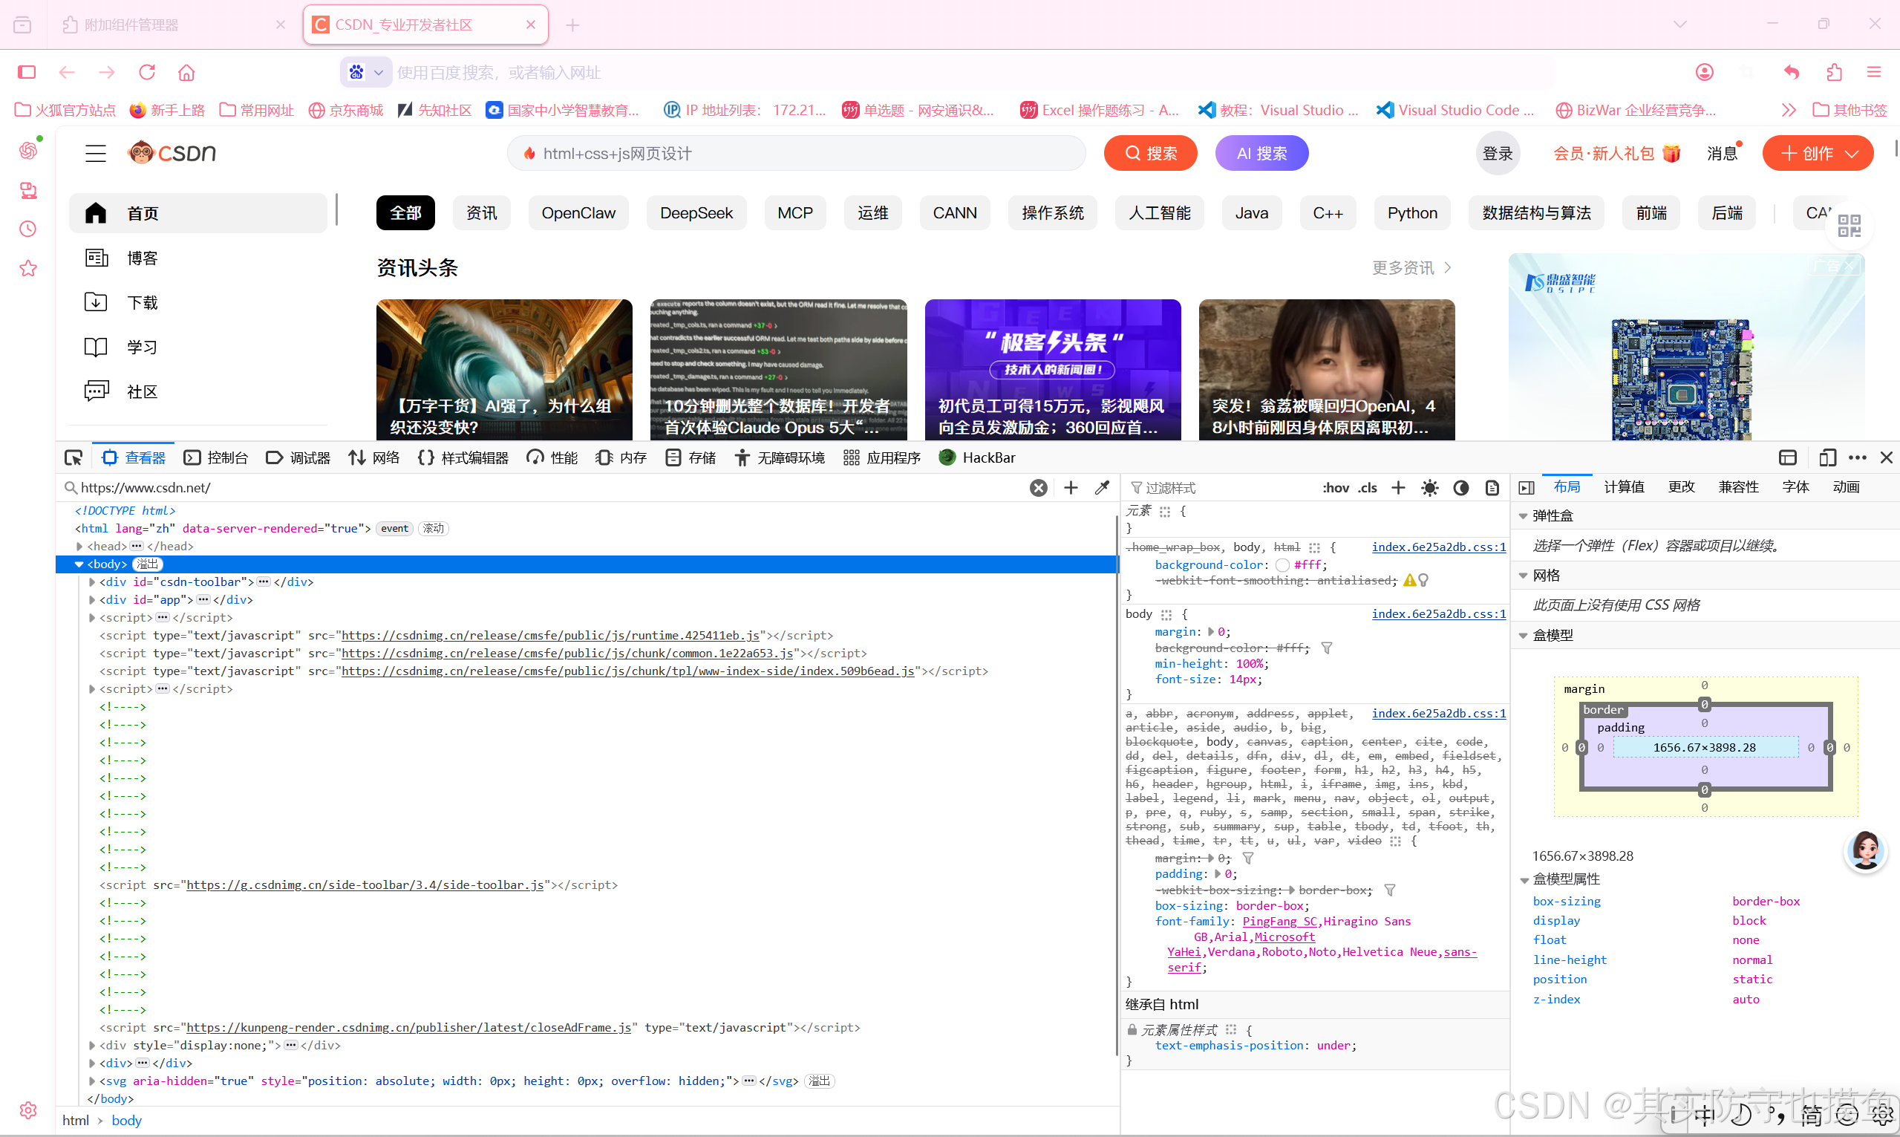Image resolution: width=1900 pixels, height=1137 pixels.
Task: Collapse the 网格 grid section
Action: click(1524, 576)
